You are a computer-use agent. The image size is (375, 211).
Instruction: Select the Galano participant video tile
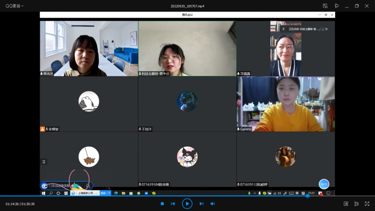point(285,104)
